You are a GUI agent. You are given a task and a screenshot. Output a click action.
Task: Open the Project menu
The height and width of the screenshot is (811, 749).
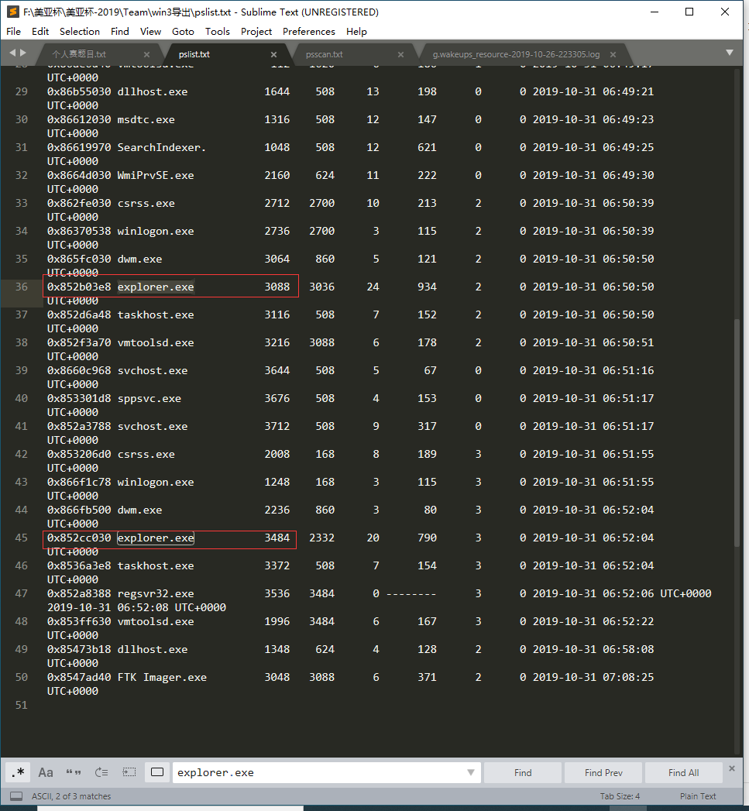pos(256,32)
